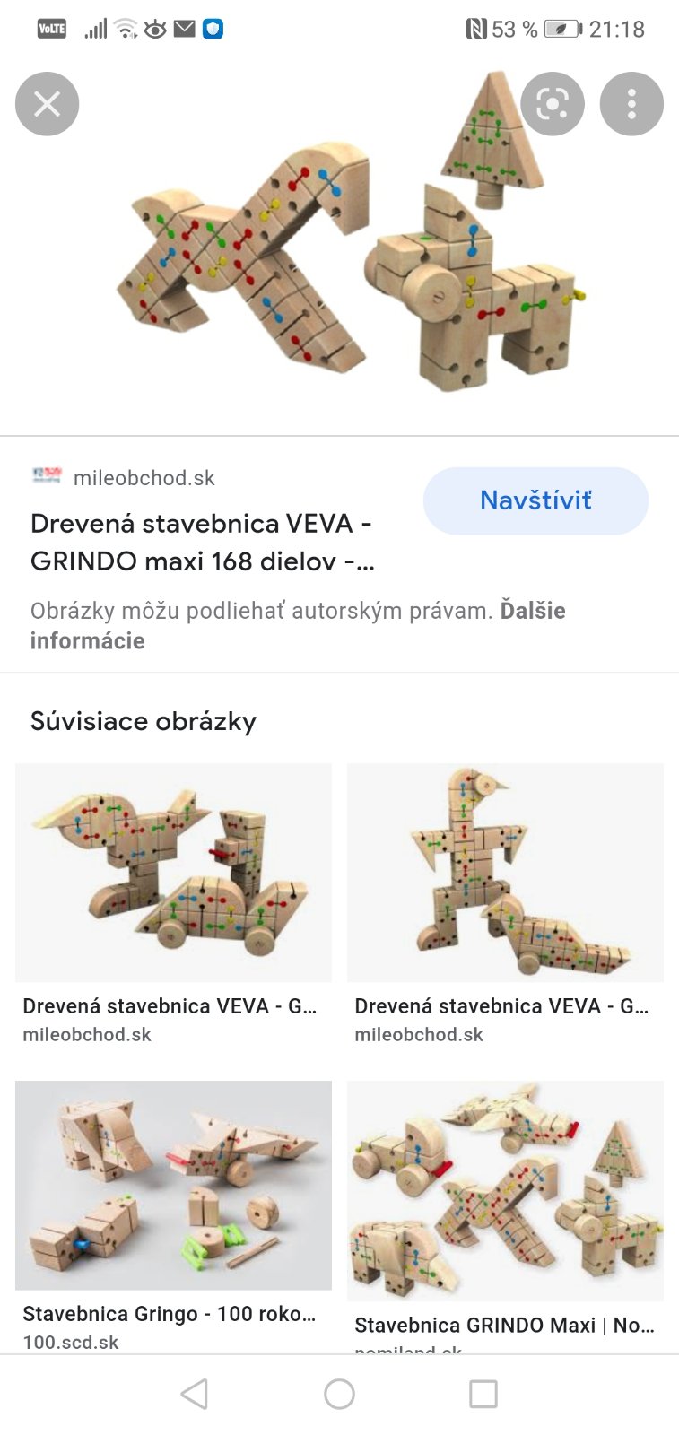679x1435 pixels.
Task: Open the 100.scd.sk source link
Action: pyautogui.click(x=71, y=1342)
